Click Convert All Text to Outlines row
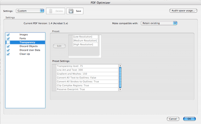Viewport: 201px width, 124px height. tap(87, 78)
